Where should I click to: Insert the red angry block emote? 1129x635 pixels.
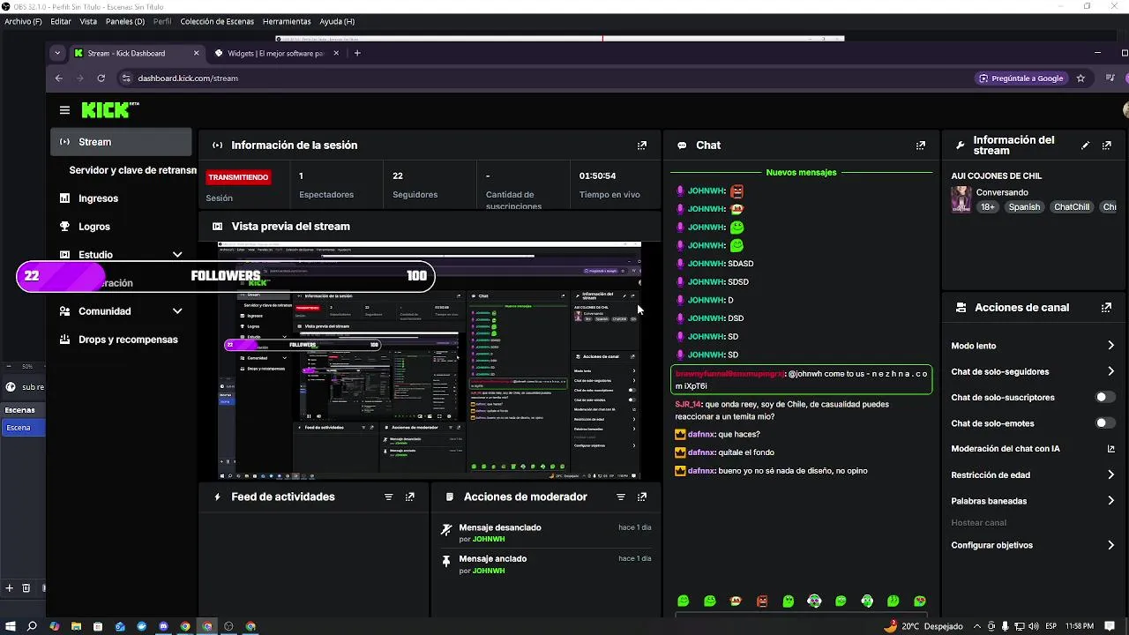(762, 601)
